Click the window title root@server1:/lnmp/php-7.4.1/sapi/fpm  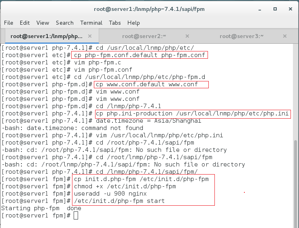[149, 9]
